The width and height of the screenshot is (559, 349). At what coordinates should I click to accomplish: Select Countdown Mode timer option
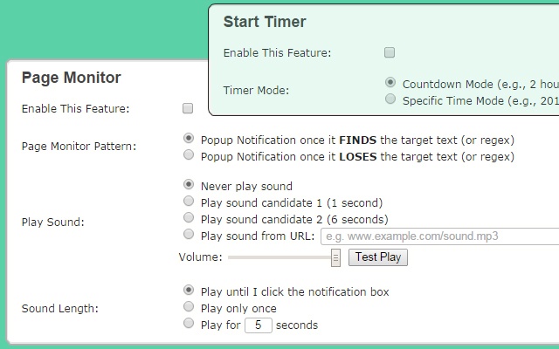pos(390,83)
